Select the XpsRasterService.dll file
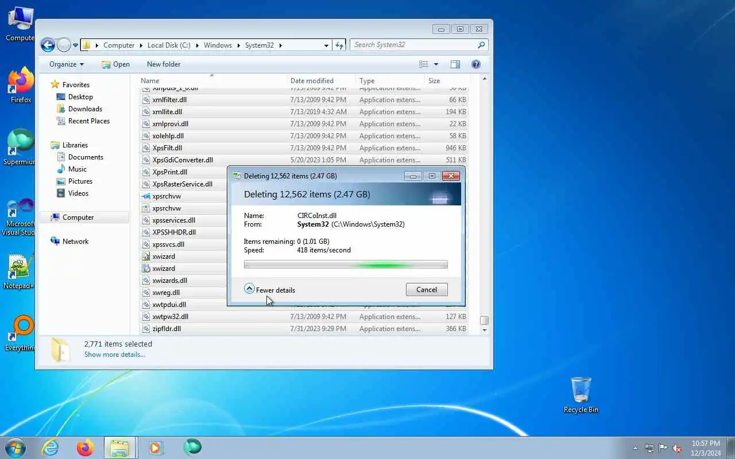Screen dimensions: 735x459 182,184
